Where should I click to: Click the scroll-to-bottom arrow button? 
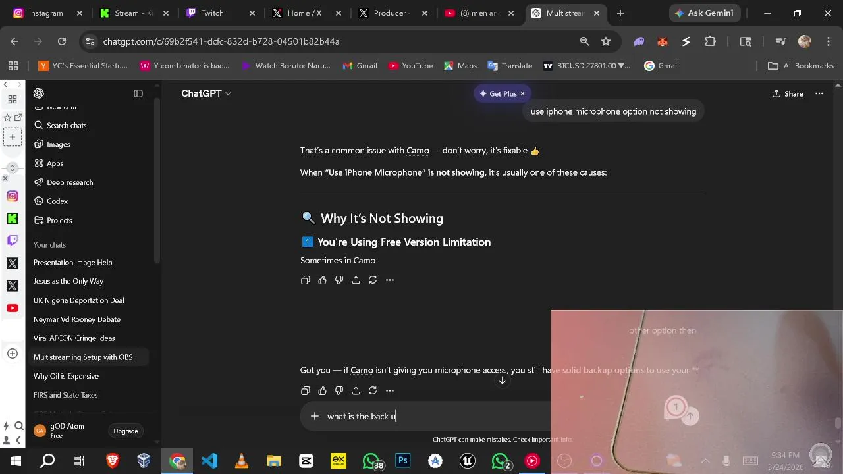click(x=502, y=381)
